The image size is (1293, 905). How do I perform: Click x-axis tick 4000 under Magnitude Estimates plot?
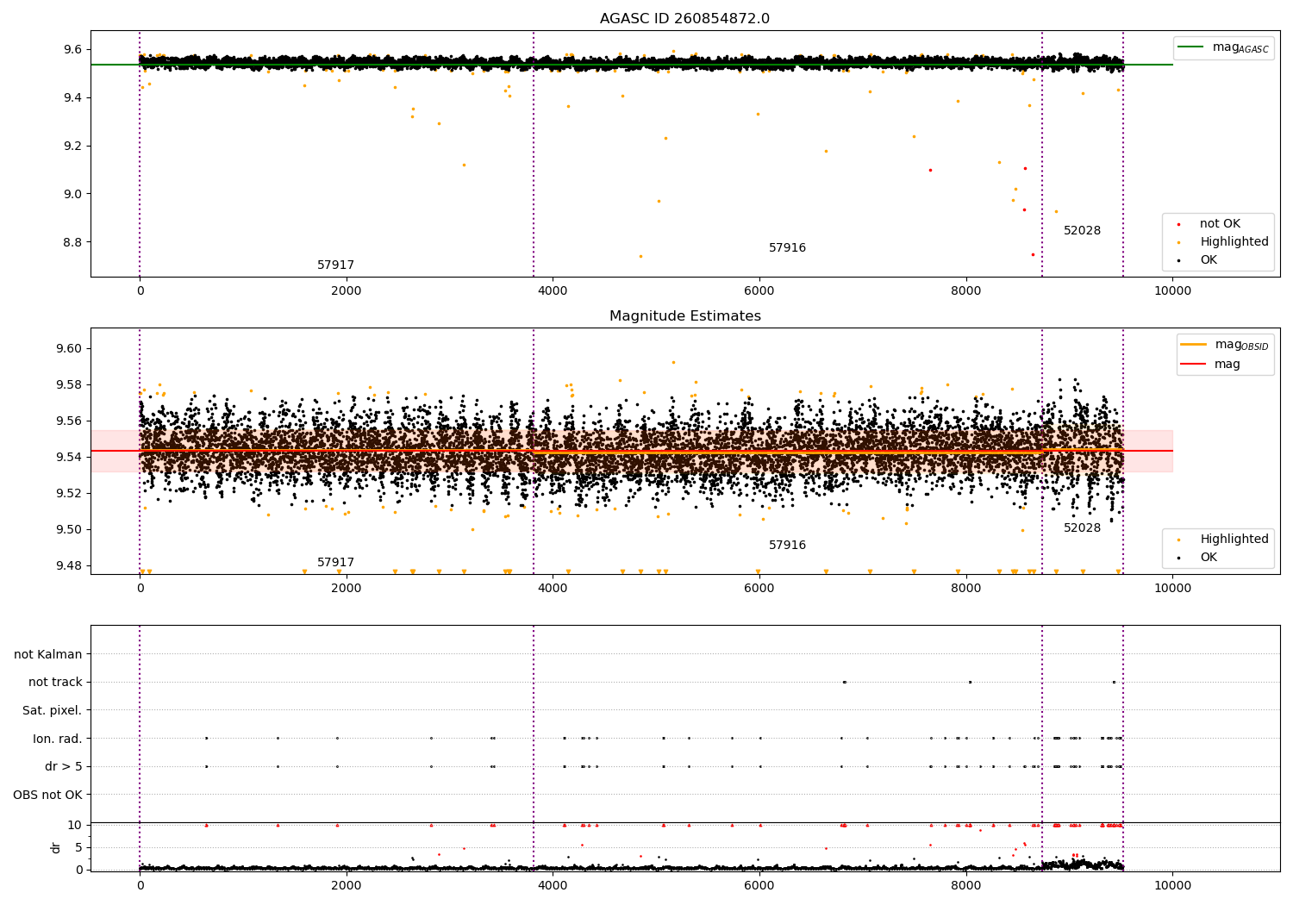click(553, 589)
